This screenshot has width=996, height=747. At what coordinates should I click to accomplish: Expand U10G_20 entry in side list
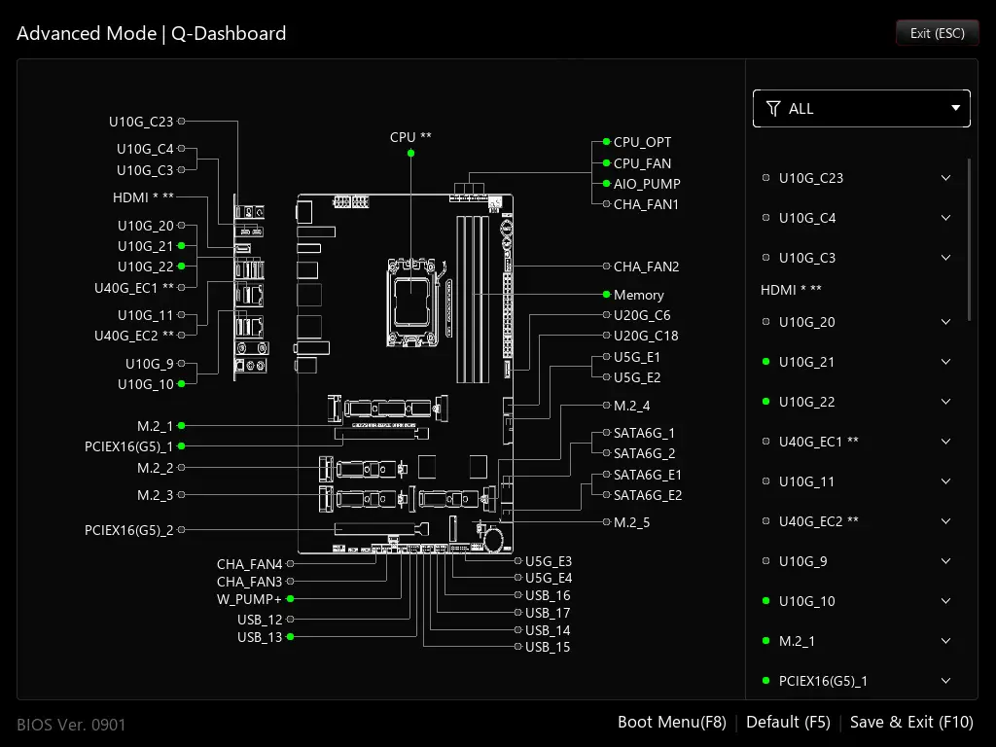point(945,322)
